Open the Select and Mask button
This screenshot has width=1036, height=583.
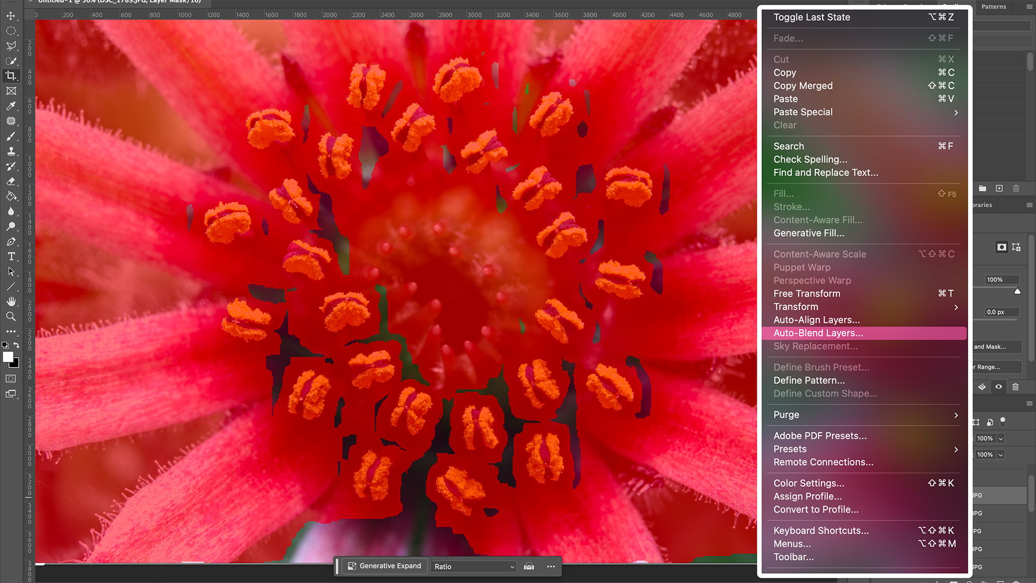click(x=997, y=347)
